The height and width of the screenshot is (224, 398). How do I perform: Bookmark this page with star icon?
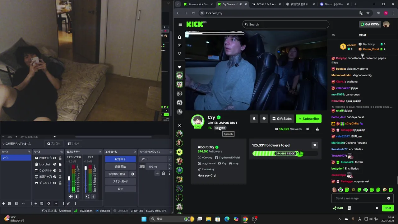368,13
